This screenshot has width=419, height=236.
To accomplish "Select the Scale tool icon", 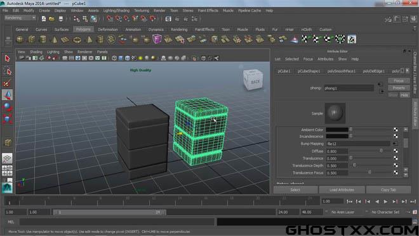I will 7,119.
